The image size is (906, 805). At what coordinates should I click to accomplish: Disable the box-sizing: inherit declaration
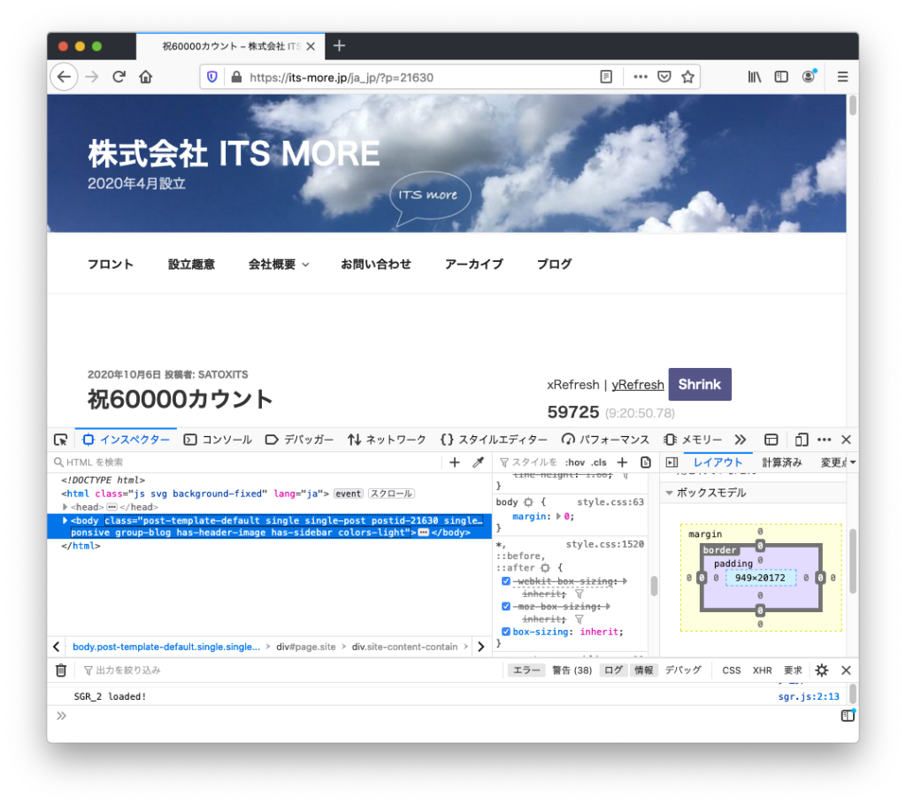[x=506, y=632]
